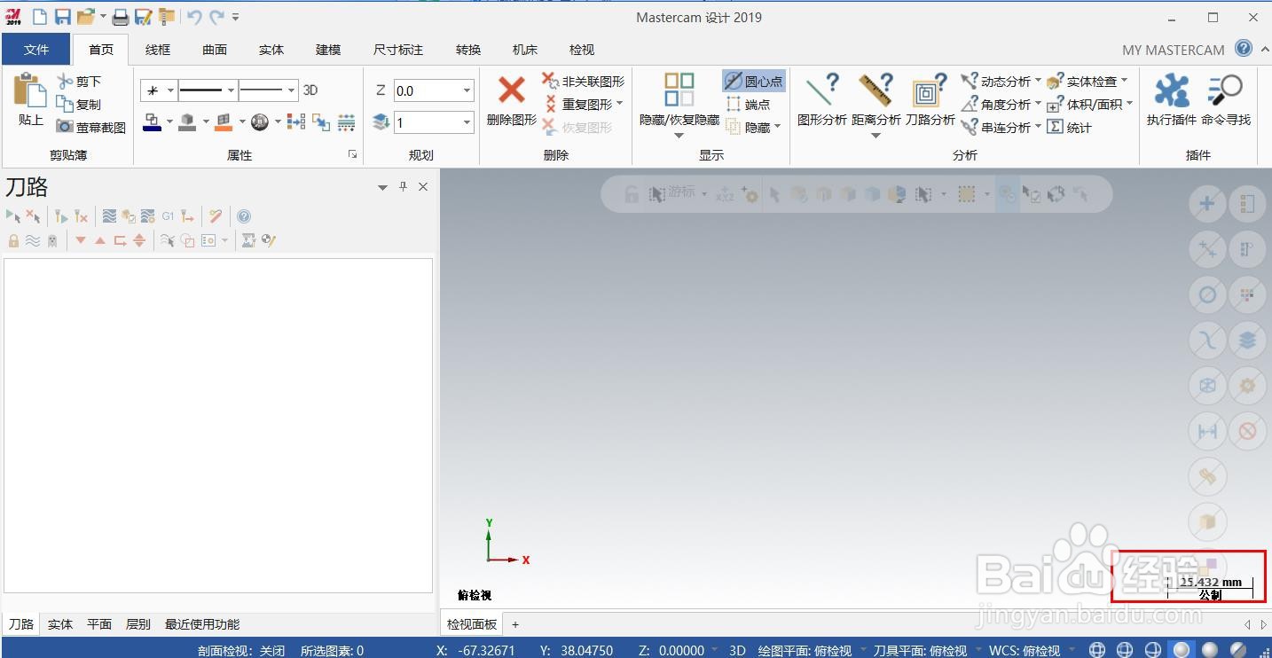The image size is (1272, 658).
Task: Click wireframe color swatch in 属性
Action: tap(152, 122)
